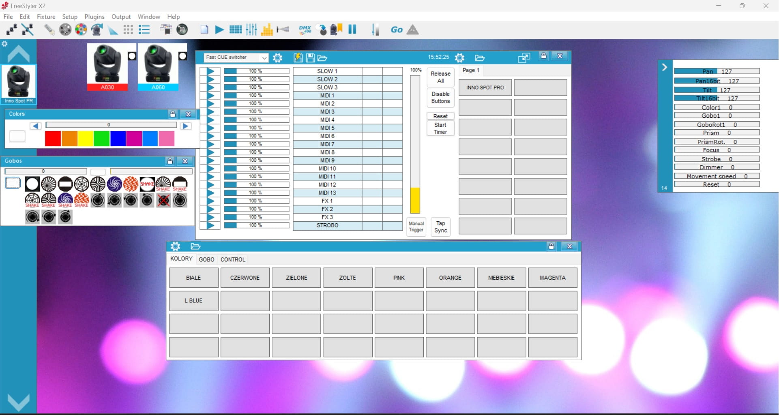Click the DMX 400 toolbar icon
This screenshot has height=415, width=779.
click(x=305, y=30)
